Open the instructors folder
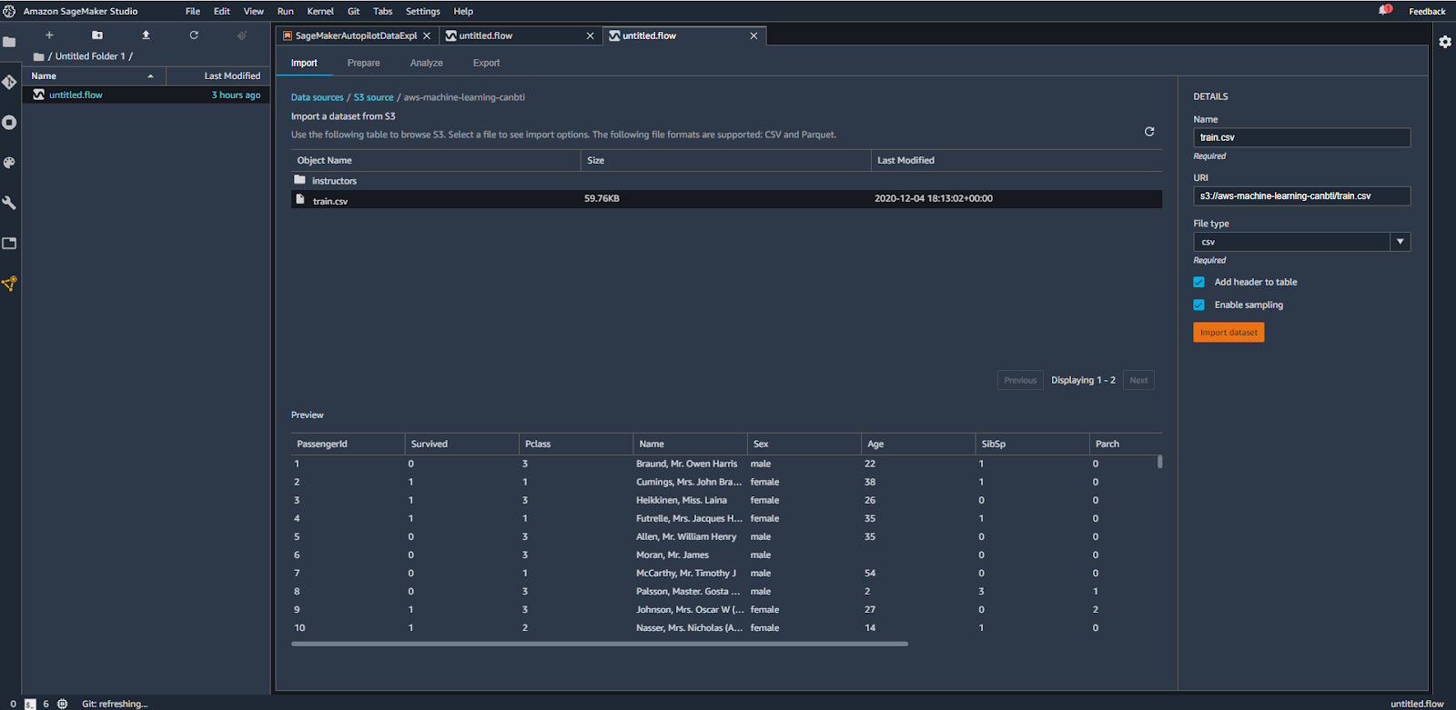Viewport: 1456px width, 710px height. coord(334,181)
